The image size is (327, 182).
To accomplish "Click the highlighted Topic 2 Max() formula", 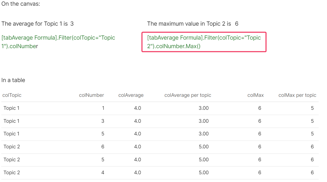I will (x=204, y=42).
